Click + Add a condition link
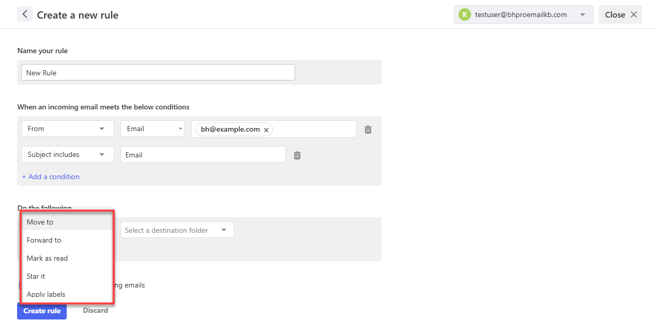654x336 pixels. 51,177
